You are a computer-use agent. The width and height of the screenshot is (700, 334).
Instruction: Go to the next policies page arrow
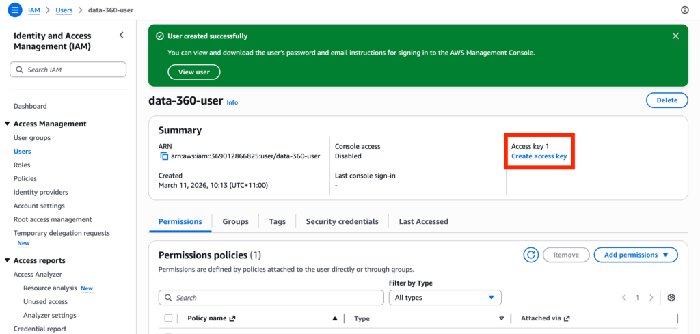coord(651,298)
